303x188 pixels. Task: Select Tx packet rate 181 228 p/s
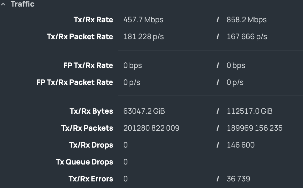[144, 37]
